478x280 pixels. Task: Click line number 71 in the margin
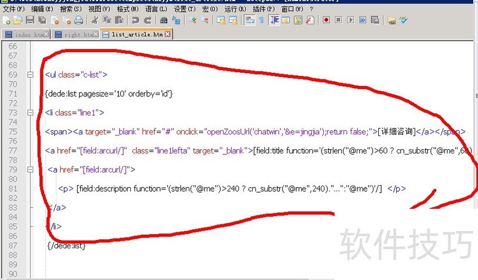[13, 94]
